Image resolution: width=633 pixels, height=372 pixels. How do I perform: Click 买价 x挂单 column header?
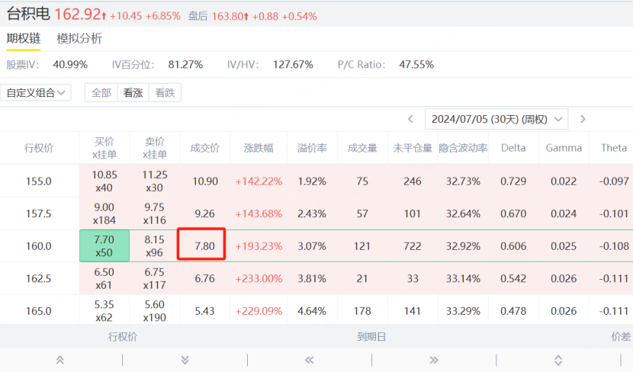point(104,148)
